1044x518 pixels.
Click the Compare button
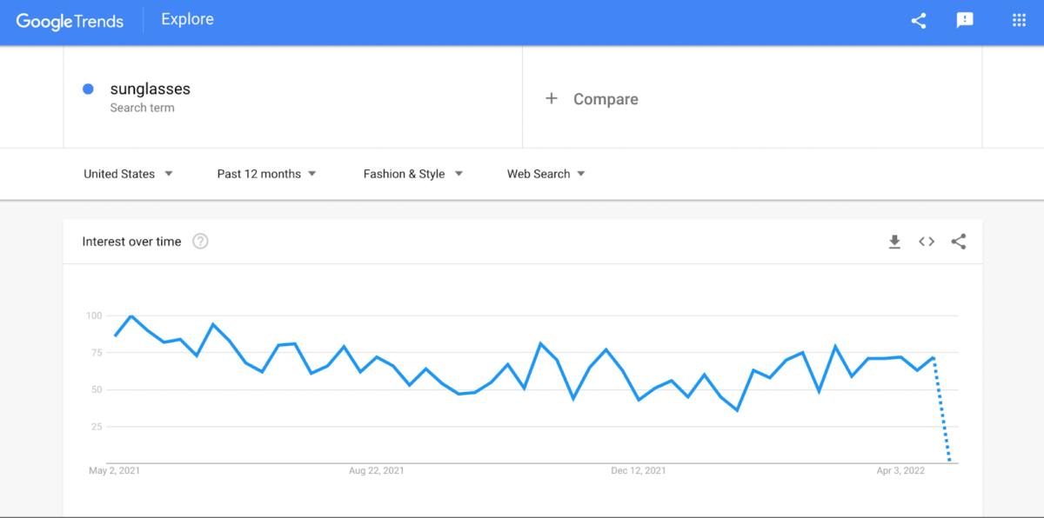(x=606, y=99)
